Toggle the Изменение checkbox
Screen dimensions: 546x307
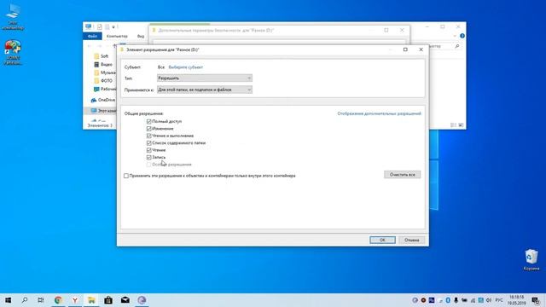149,129
